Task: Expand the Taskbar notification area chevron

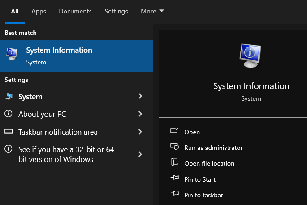Action: pos(140,132)
